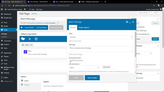This screenshot has height=92, width=164.
Task: Open the CSS Animation dropdown showing None
Action: coord(84,67)
